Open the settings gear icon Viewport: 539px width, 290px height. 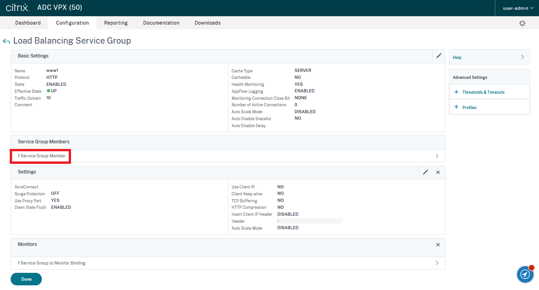coord(522,23)
